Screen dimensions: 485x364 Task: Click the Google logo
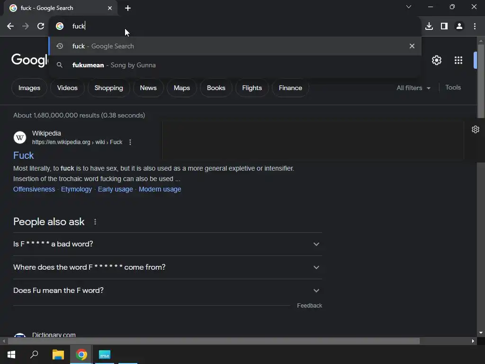(30, 60)
